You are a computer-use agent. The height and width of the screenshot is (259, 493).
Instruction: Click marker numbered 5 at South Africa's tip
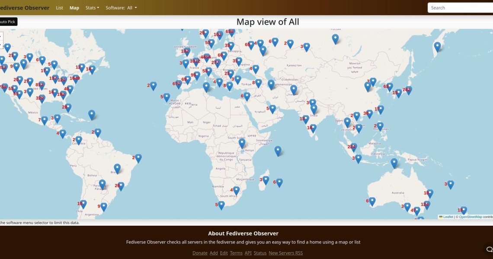click(221, 205)
